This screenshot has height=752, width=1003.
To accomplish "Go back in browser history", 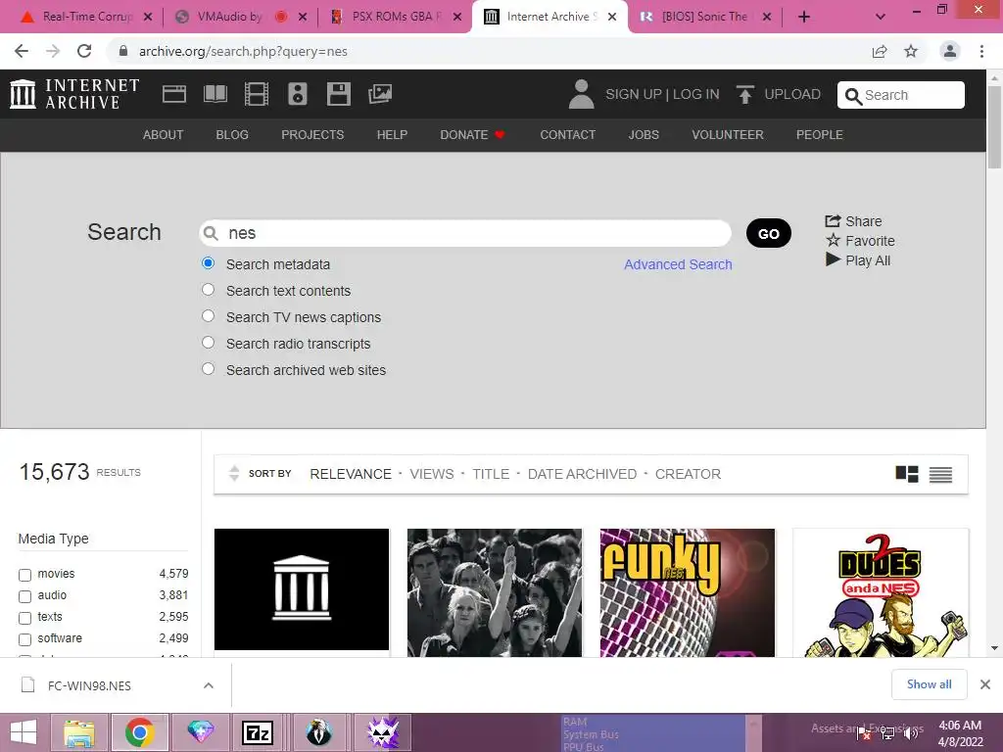I will click(22, 51).
